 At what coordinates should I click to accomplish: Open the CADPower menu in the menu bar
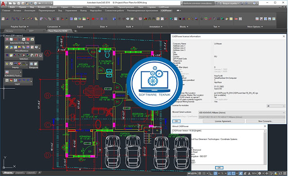pyautogui.click(x=164, y=7)
